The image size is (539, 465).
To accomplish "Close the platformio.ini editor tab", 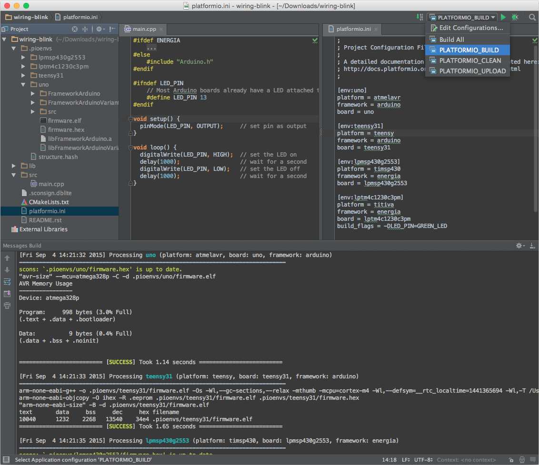I will click(376, 29).
